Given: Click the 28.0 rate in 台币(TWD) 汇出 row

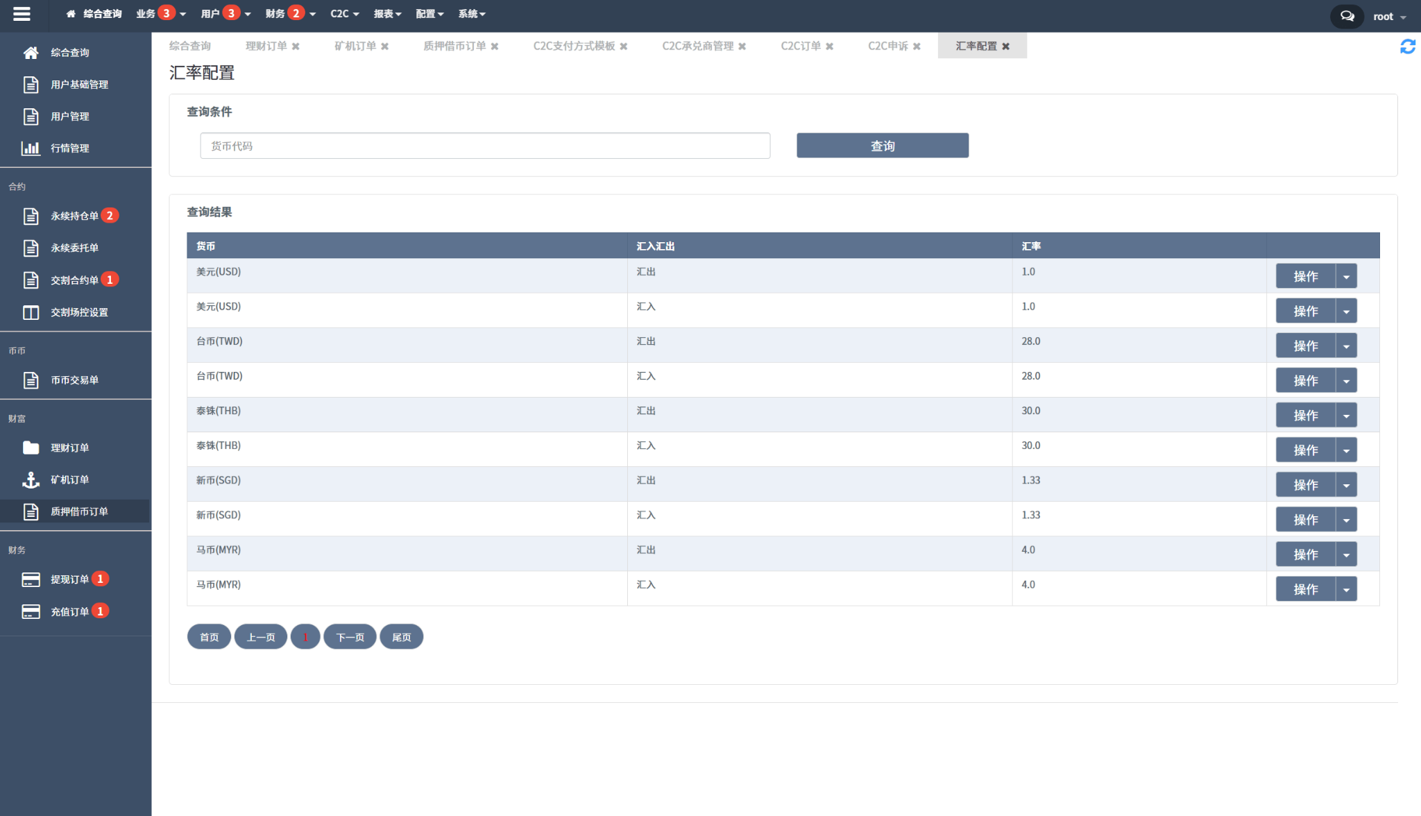Looking at the screenshot, I should (x=1031, y=341).
